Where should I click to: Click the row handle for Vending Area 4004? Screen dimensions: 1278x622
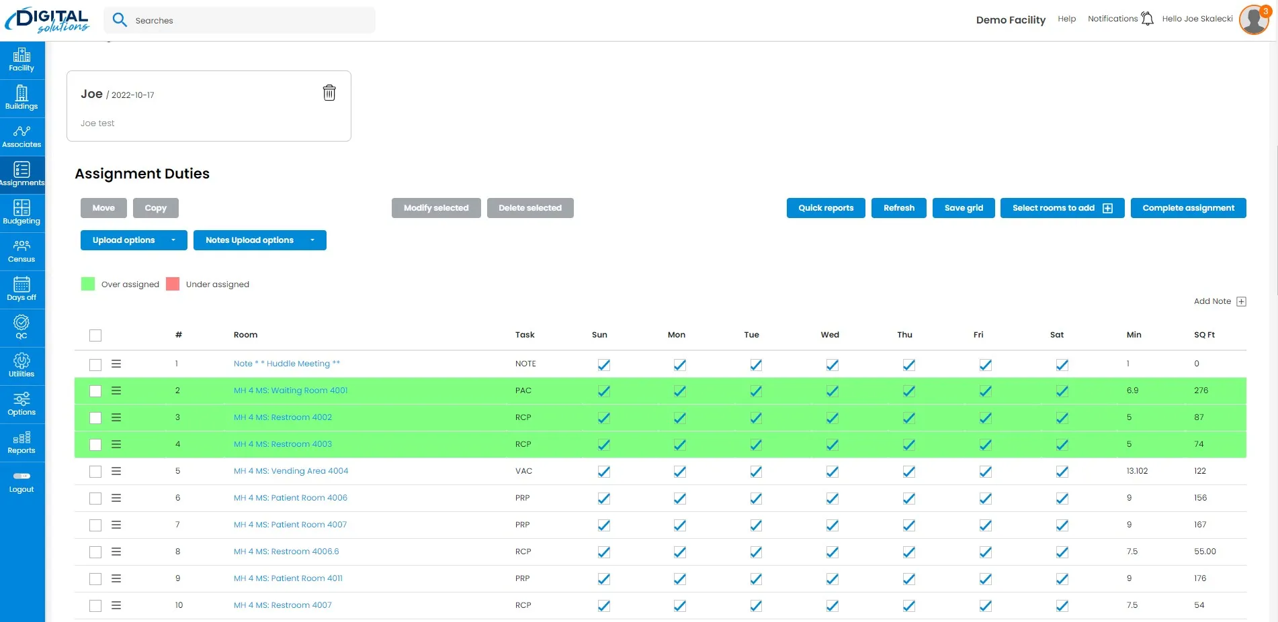point(116,471)
